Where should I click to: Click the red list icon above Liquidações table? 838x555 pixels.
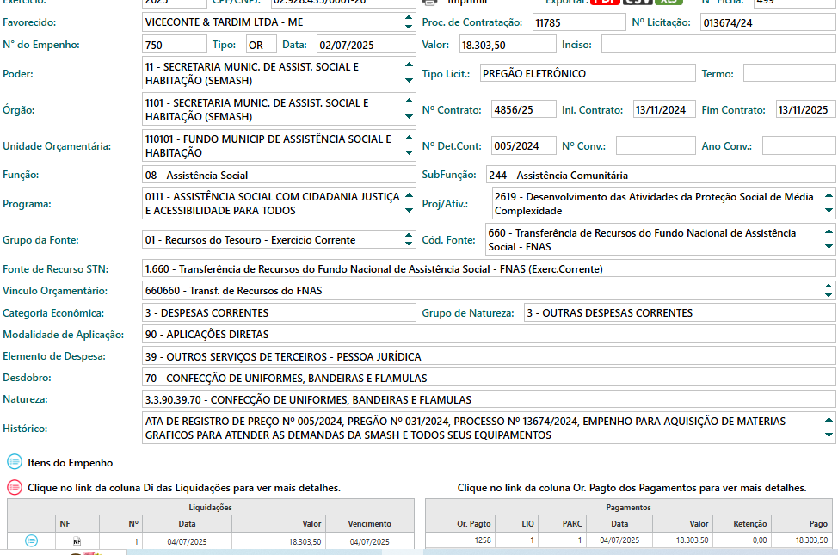[x=15, y=487]
